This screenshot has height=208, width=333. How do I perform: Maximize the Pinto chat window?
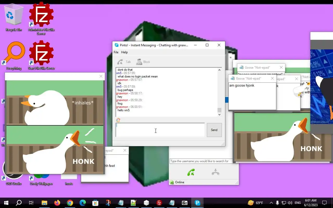coord(207,45)
